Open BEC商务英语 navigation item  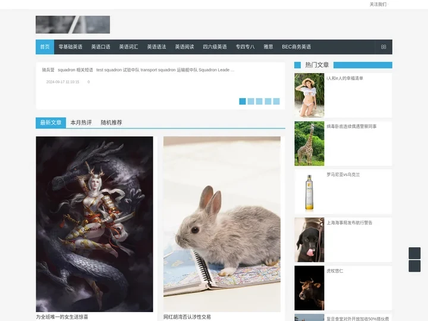tap(297, 47)
